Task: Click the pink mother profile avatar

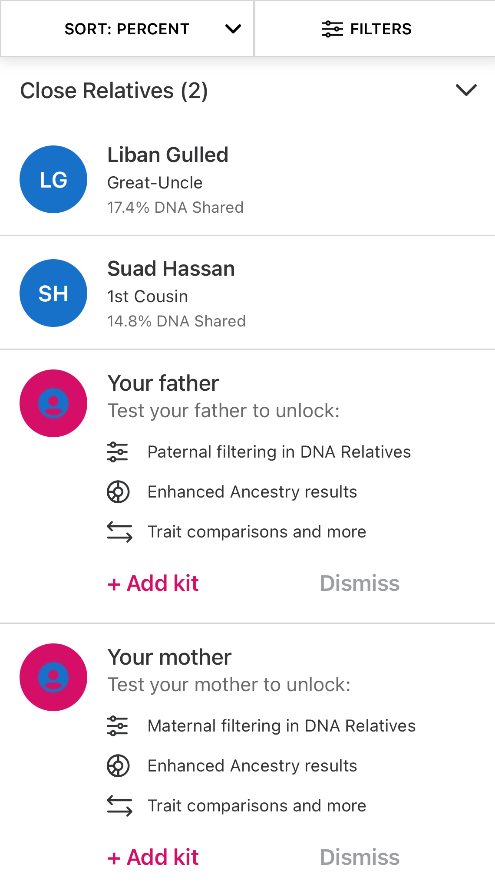Action: [x=53, y=677]
